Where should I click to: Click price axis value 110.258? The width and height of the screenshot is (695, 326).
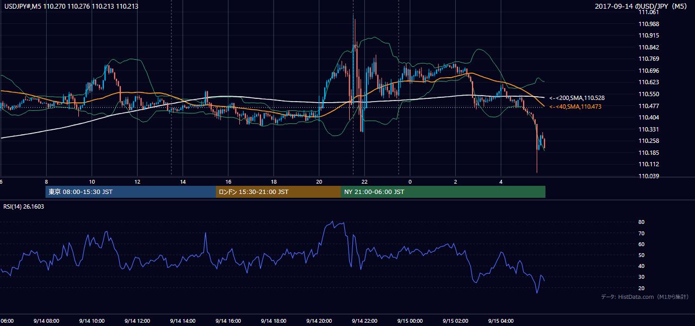(649, 141)
